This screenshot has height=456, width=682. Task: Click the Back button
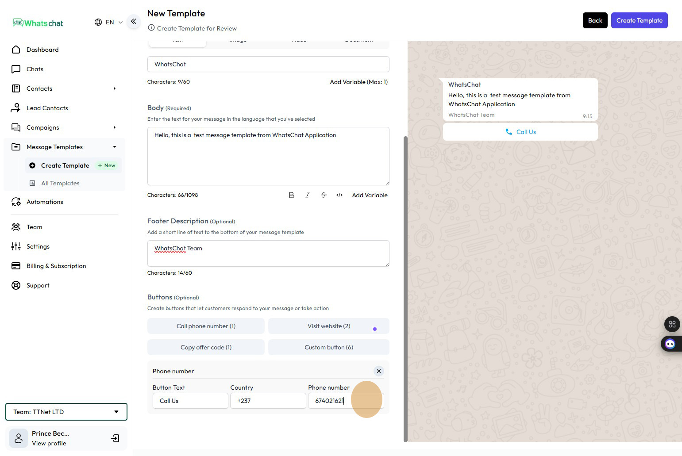click(595, 20)
